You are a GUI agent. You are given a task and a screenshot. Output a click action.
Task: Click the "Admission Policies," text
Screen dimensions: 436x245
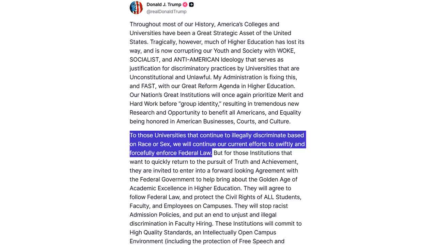(155, 215)
